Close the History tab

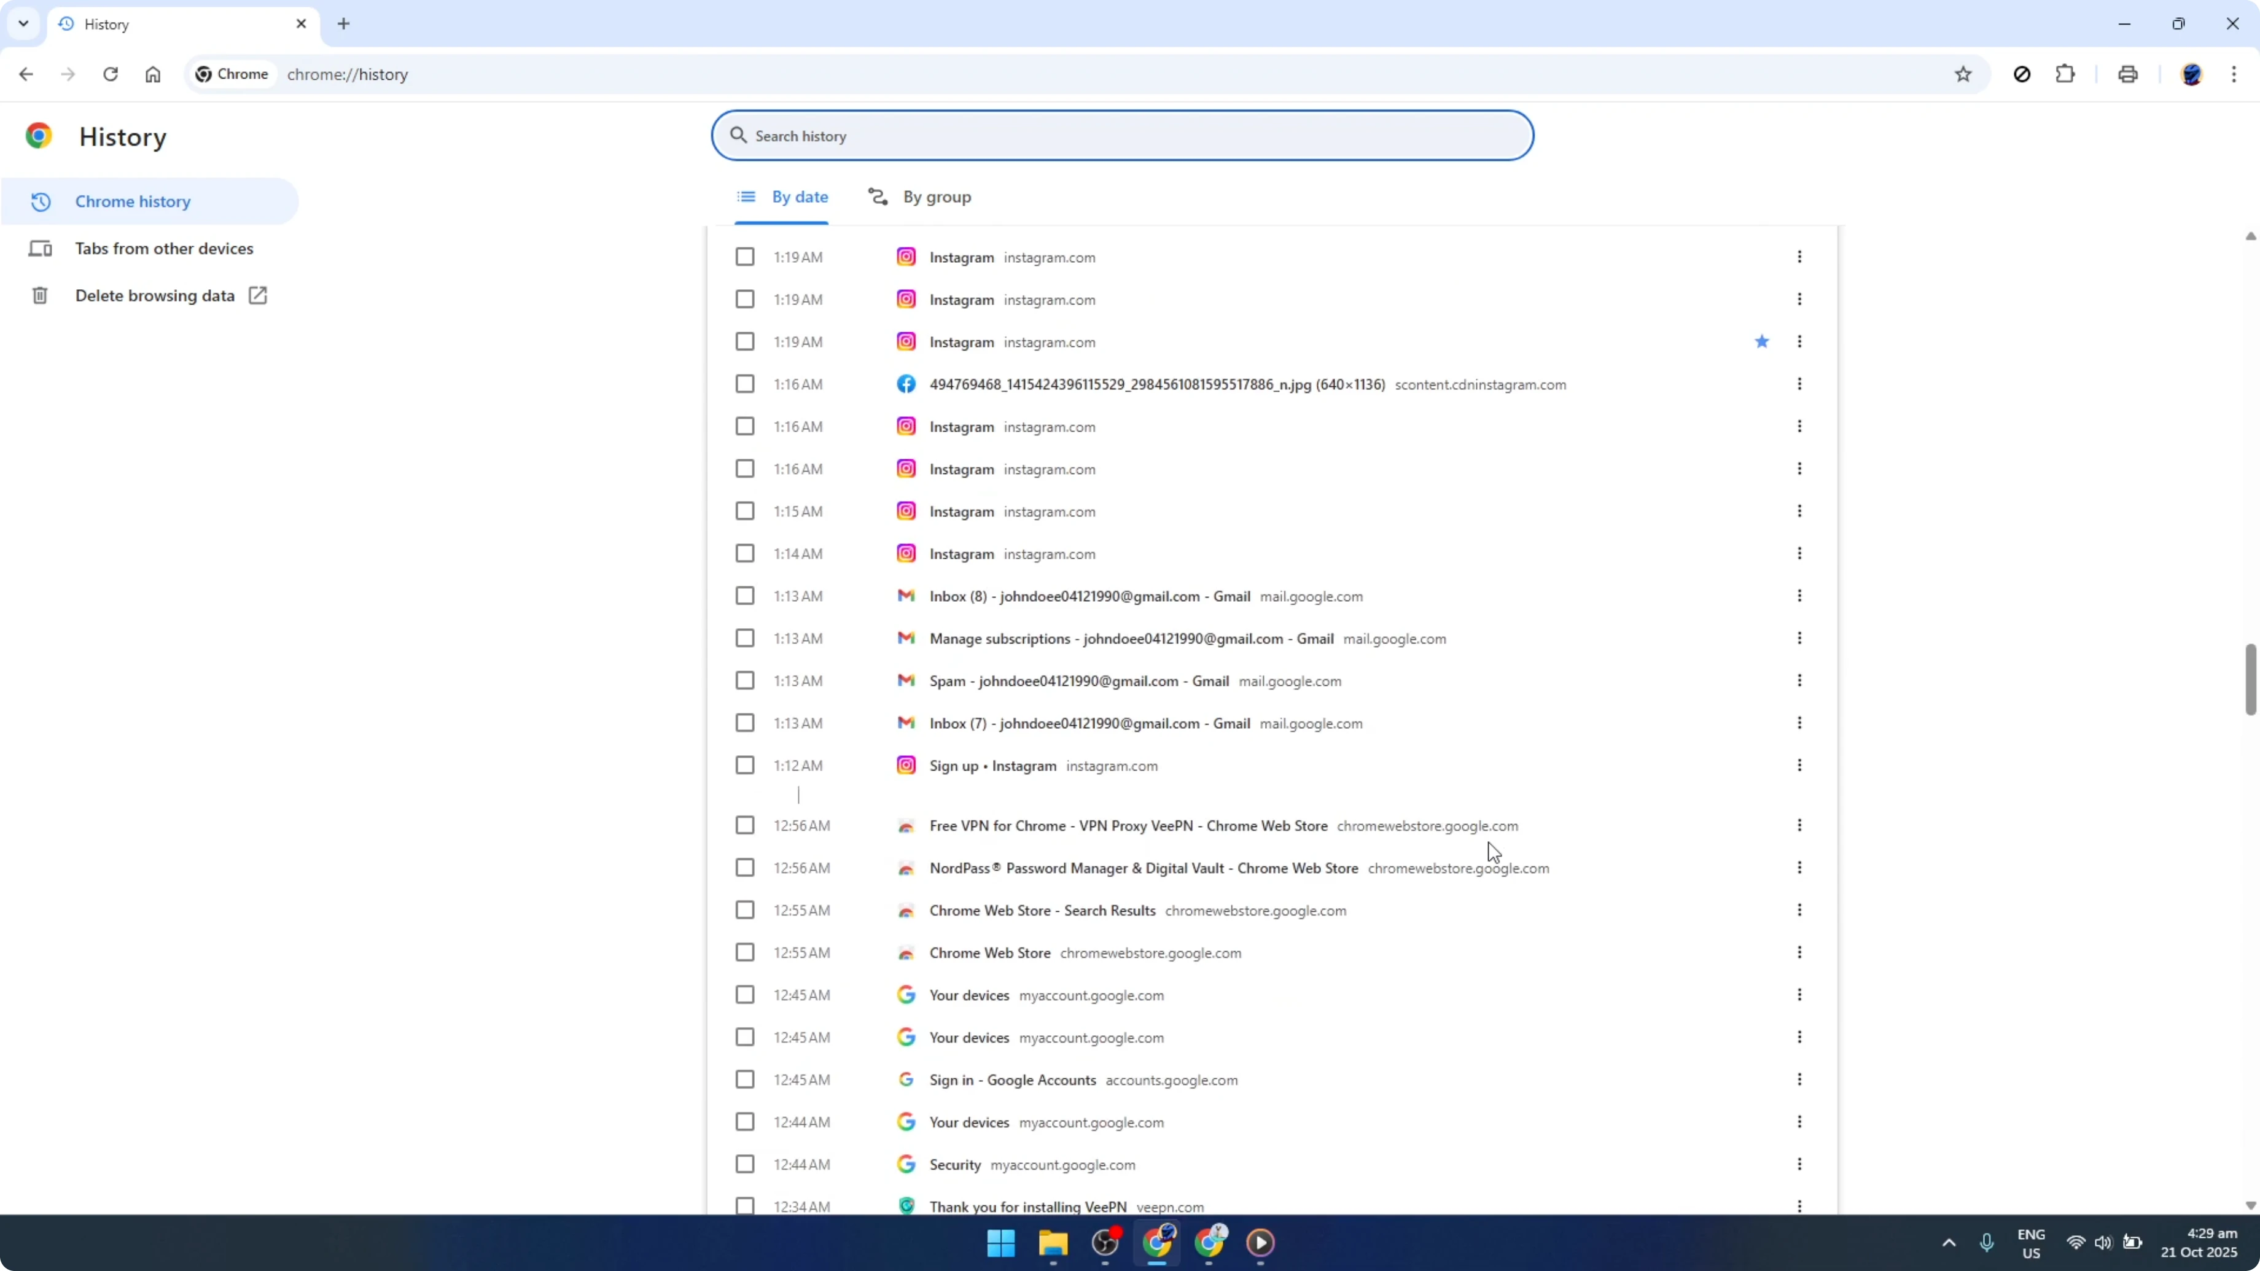tap(301, 24)
